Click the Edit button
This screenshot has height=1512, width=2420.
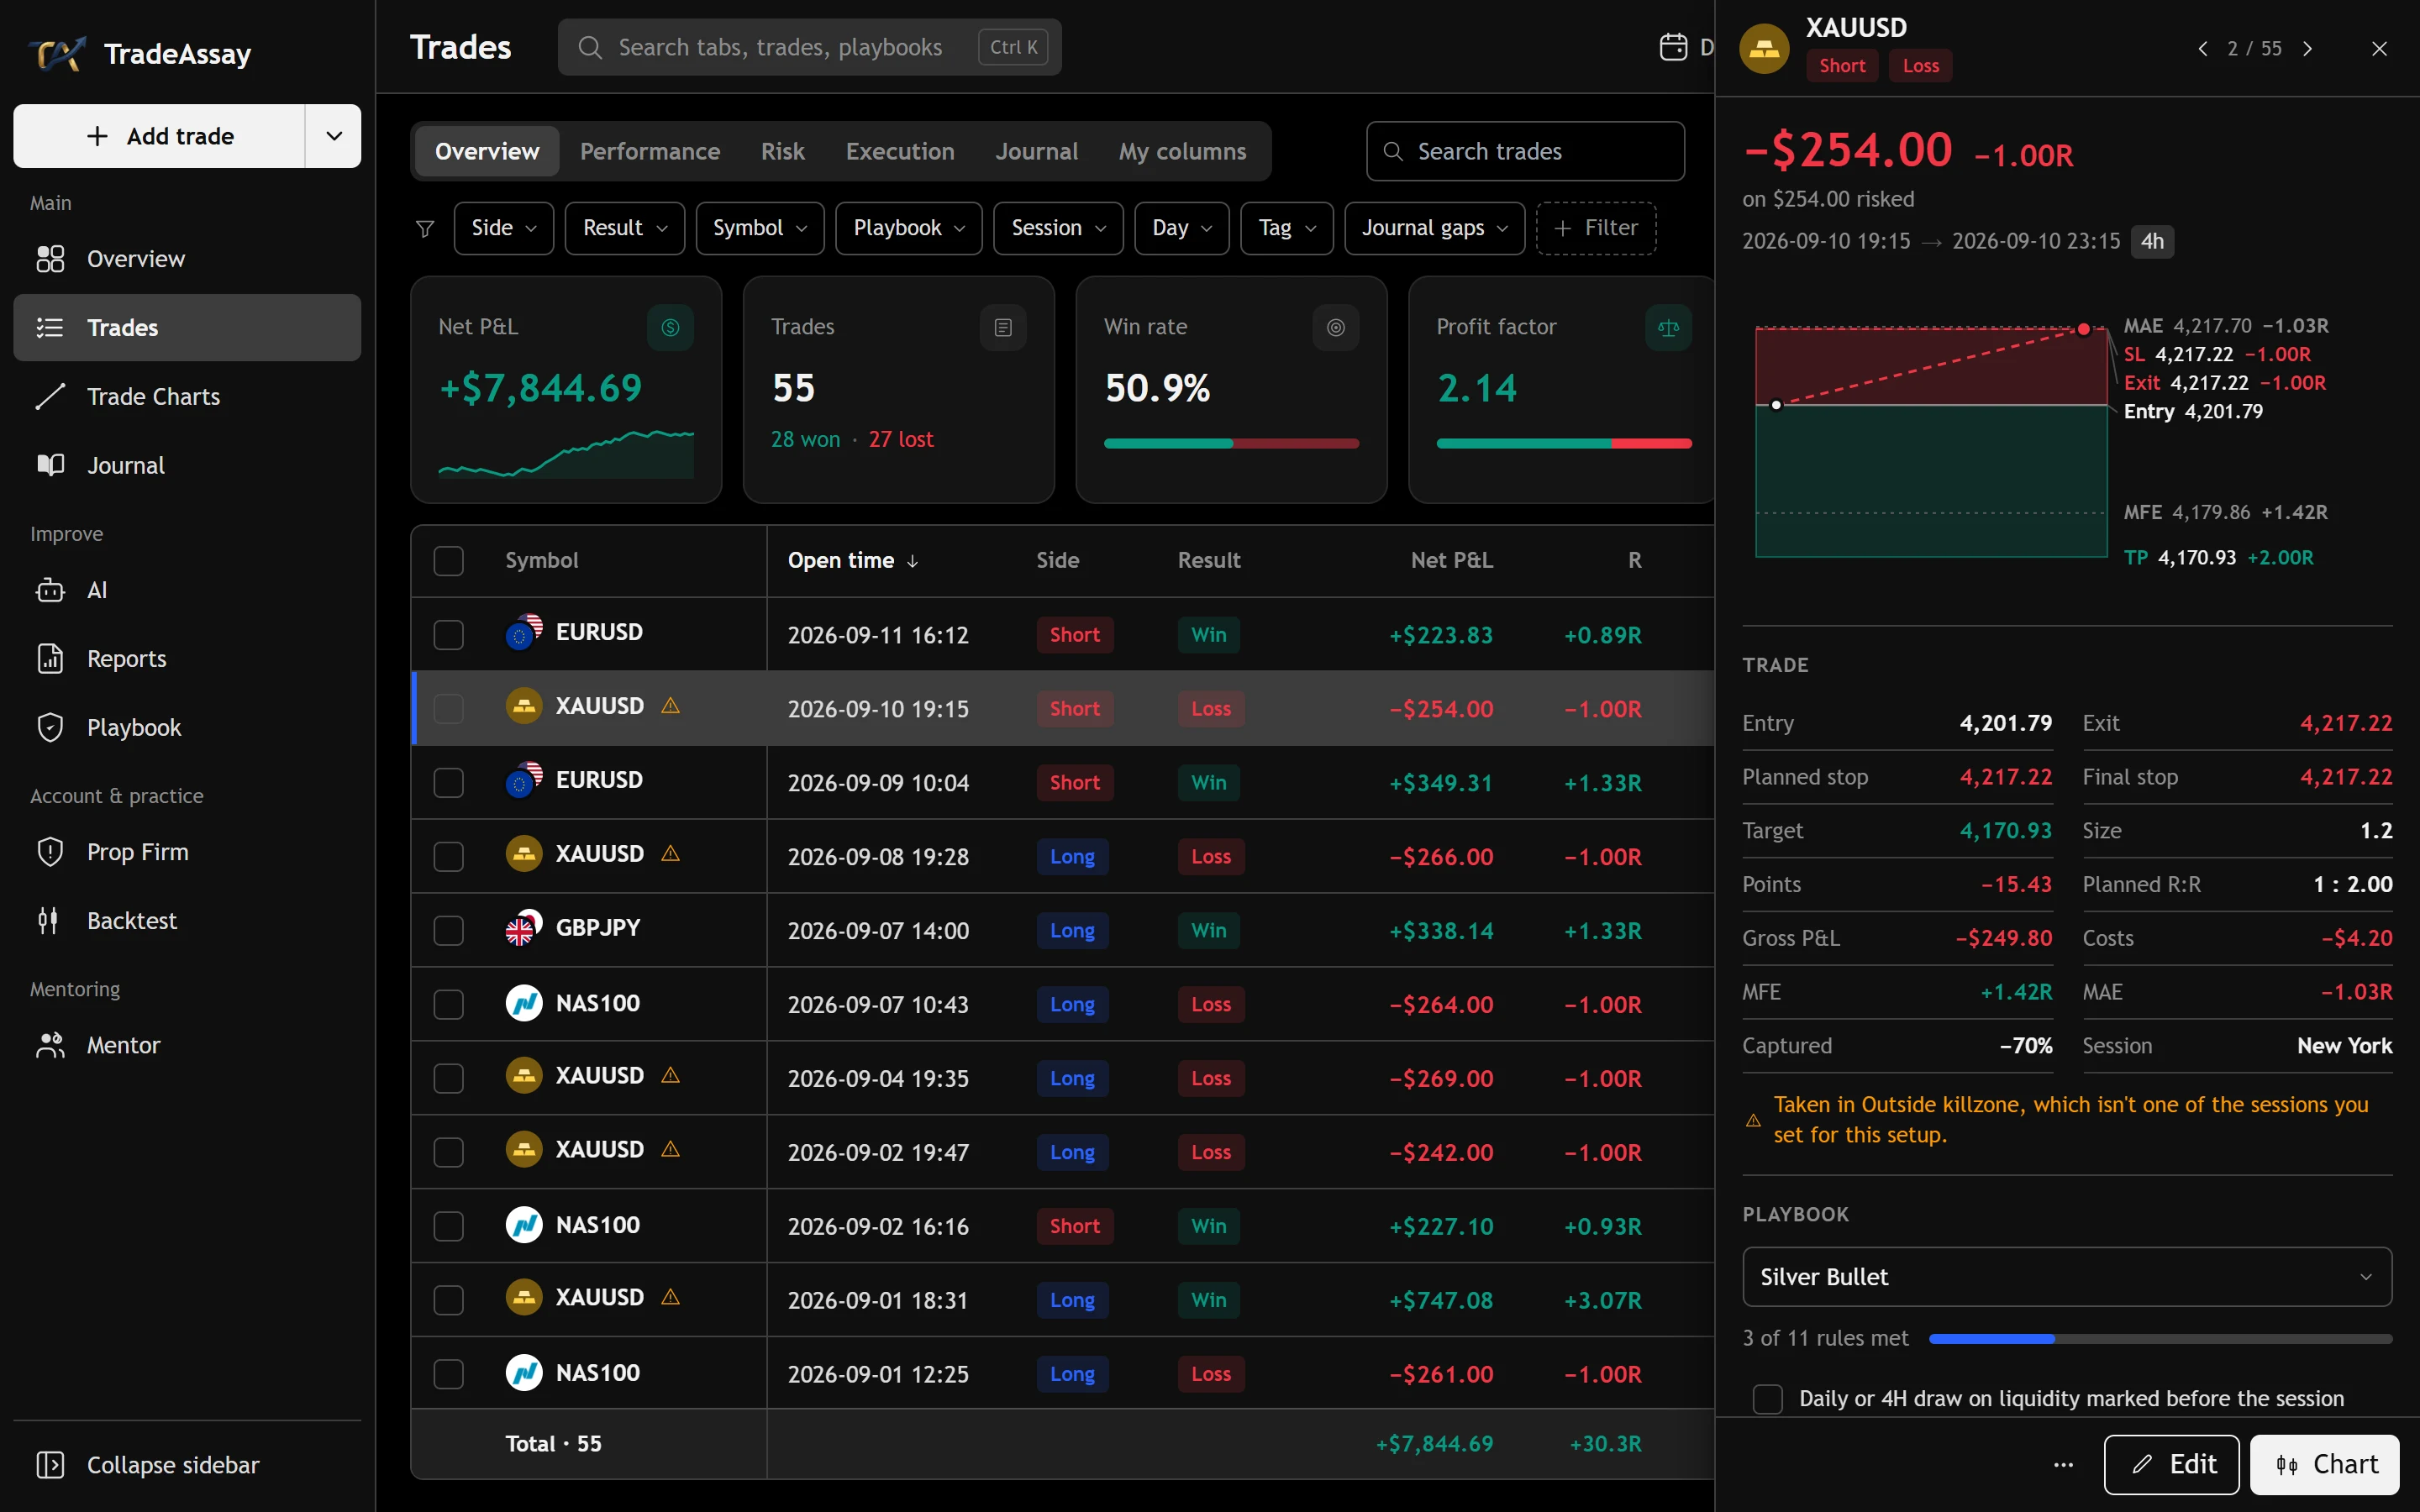[x=2172, y=1465]
